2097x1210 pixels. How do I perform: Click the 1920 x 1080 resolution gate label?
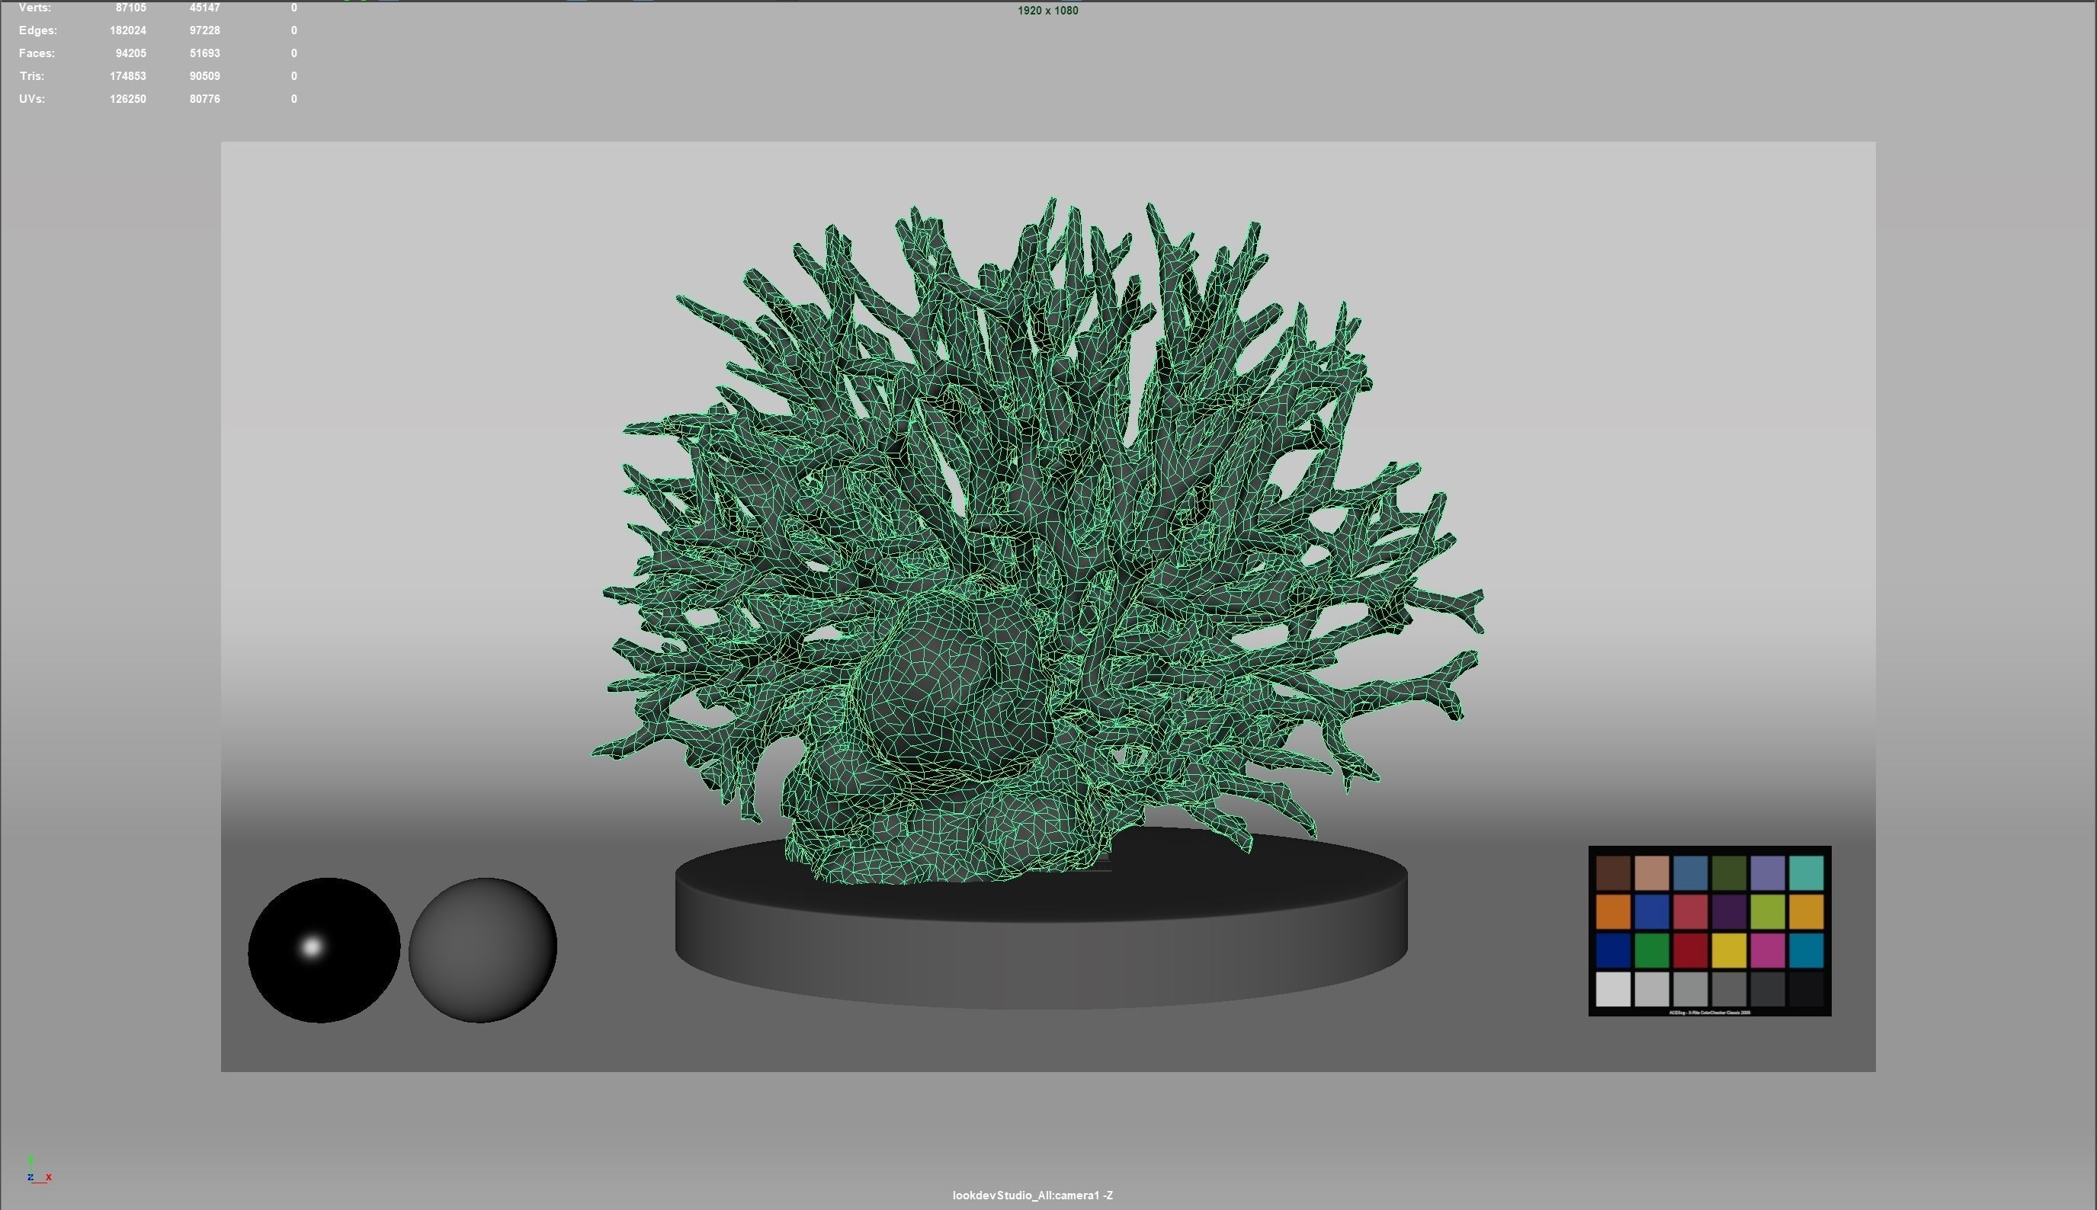point(1047,11)
